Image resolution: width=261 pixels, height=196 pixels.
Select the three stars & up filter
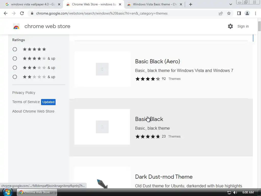(x=15, y=68)
